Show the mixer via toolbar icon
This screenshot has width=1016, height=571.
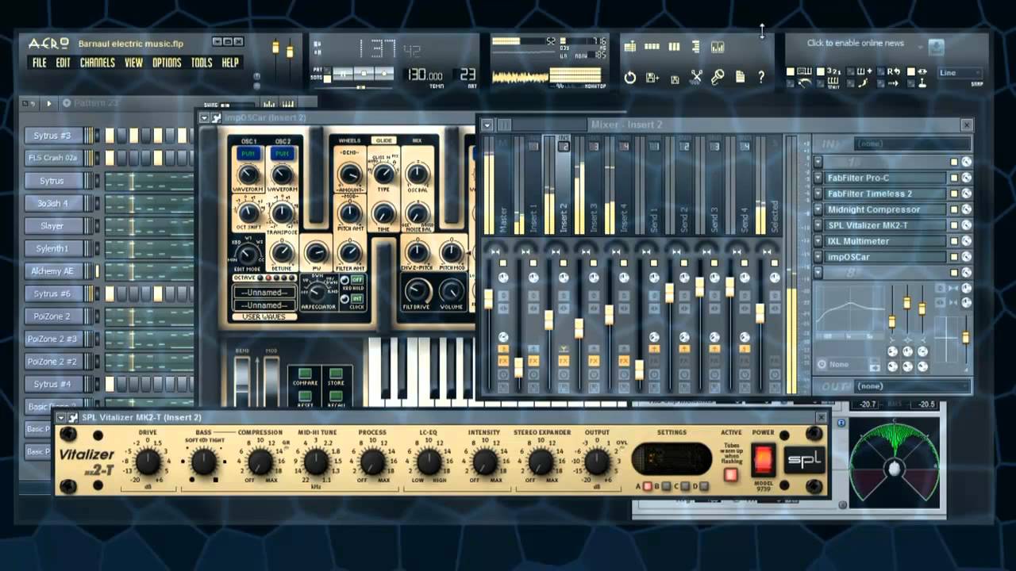[718, 47]
